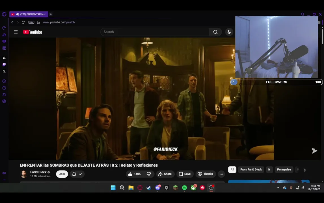Open the X (Twitter) sidebar panel
The image size is (324, 203).
click(x=4, y=71)
